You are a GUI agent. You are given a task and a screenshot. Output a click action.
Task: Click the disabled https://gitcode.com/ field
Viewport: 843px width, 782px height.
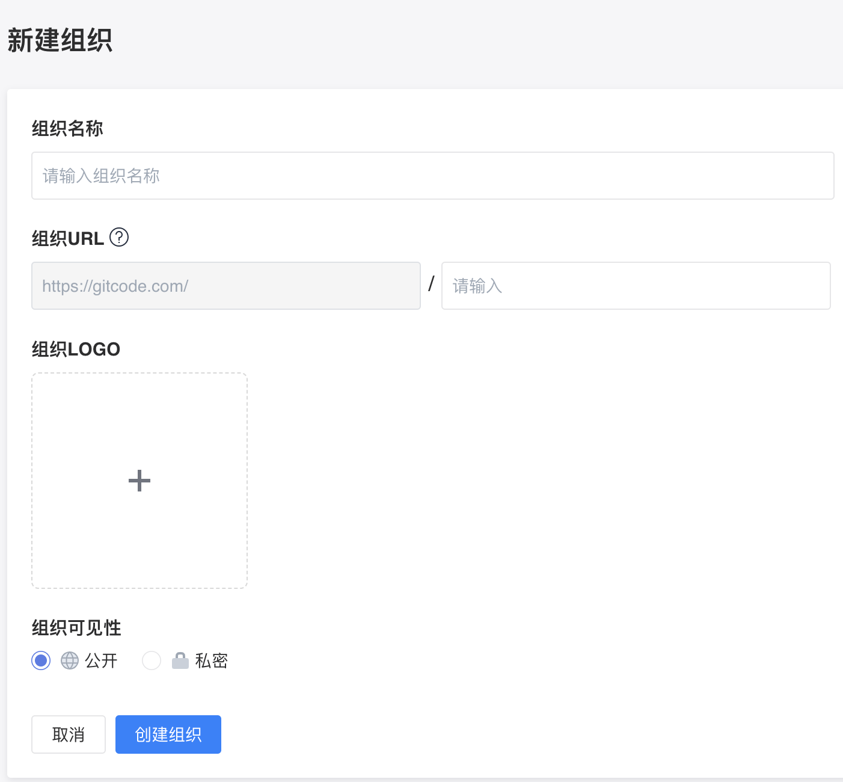[x=226, y=286]
